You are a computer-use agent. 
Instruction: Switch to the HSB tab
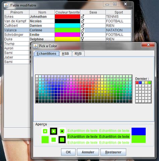coord(65,54)
